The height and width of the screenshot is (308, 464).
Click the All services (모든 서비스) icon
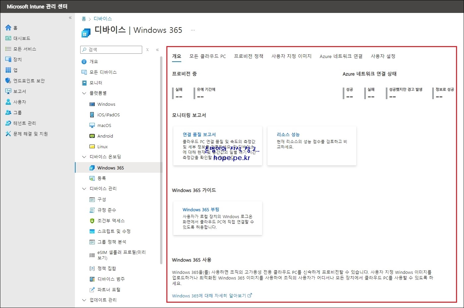pyautogui.click(x=8, y=49)
